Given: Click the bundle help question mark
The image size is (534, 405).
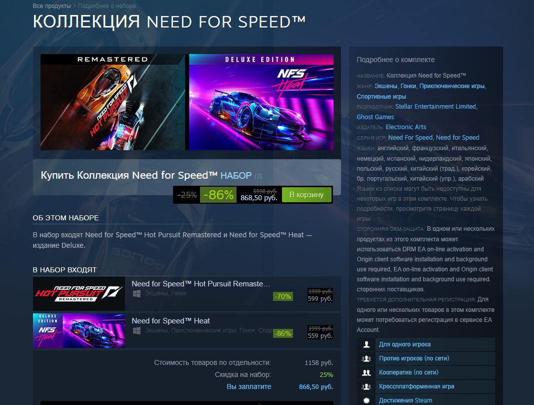Looking at the screenshot, I should (258, 176).
